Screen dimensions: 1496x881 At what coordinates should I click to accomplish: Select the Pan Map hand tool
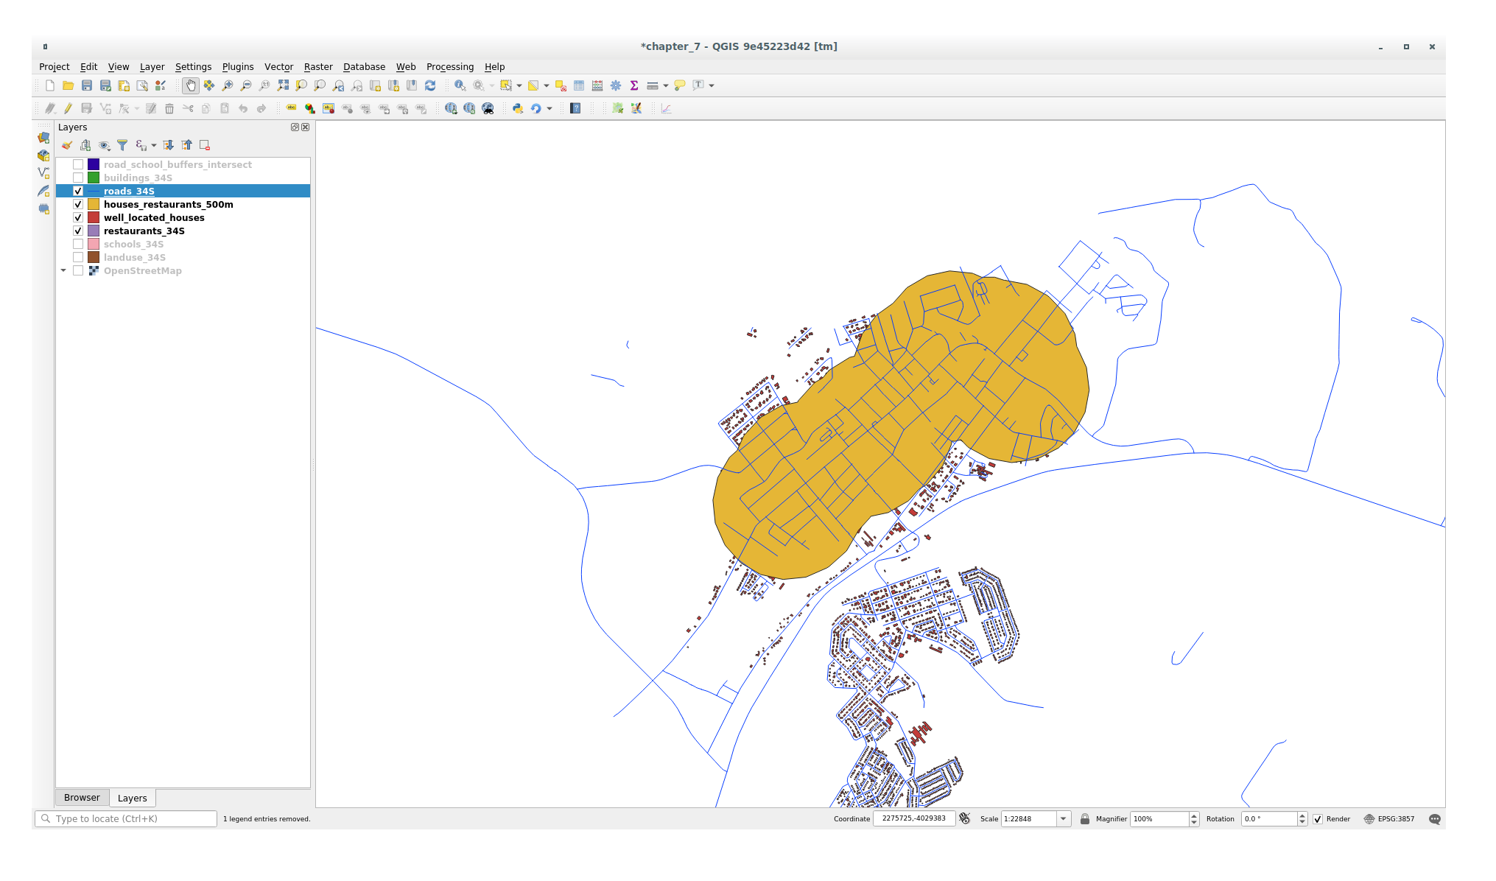(x=191, y=85)
